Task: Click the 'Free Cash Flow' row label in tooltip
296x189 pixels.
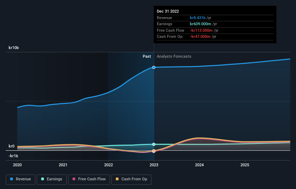Action: tap(171, 30)
